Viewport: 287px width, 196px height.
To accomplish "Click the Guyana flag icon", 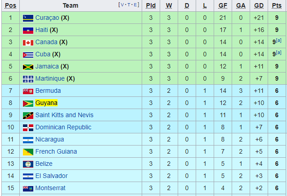I will [28, 104].
